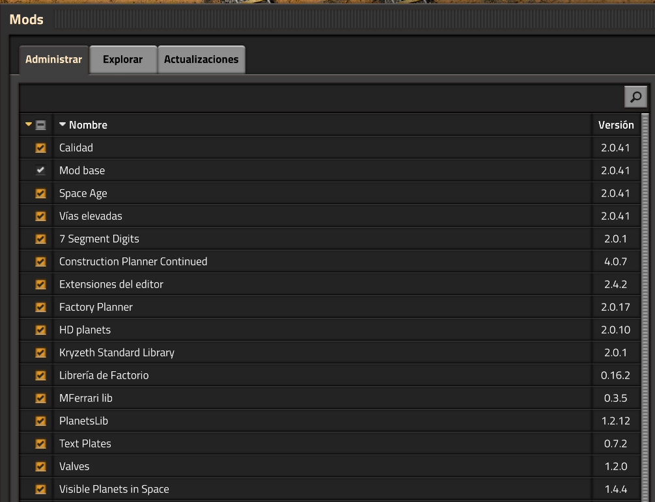Click version 0.3.5 cell

click(x=616, y=398)
